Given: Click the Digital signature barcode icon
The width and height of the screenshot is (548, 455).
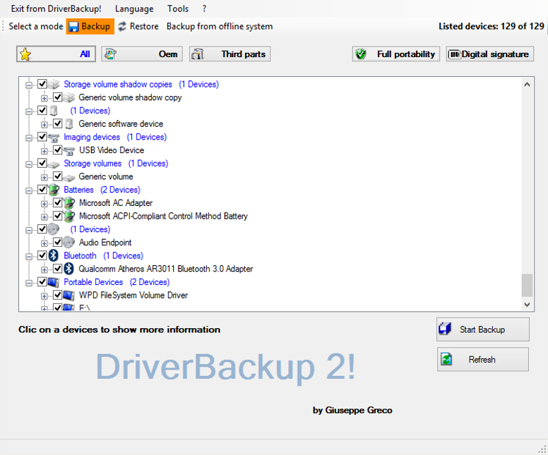Looking at the screenshot, I should 454,54.
